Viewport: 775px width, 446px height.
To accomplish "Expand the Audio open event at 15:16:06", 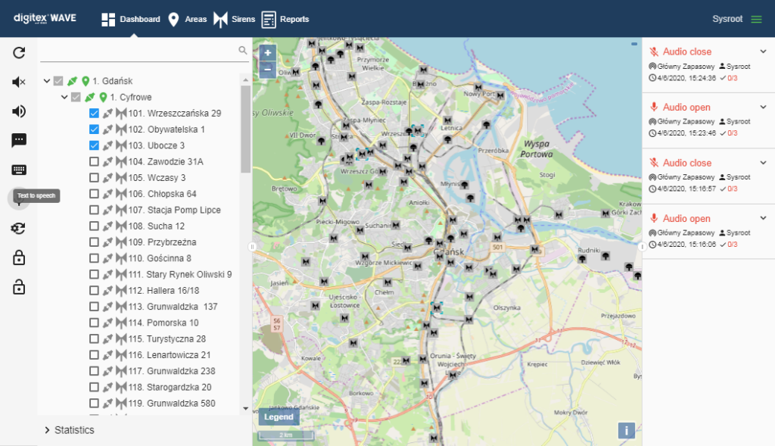I will point(763,218).
